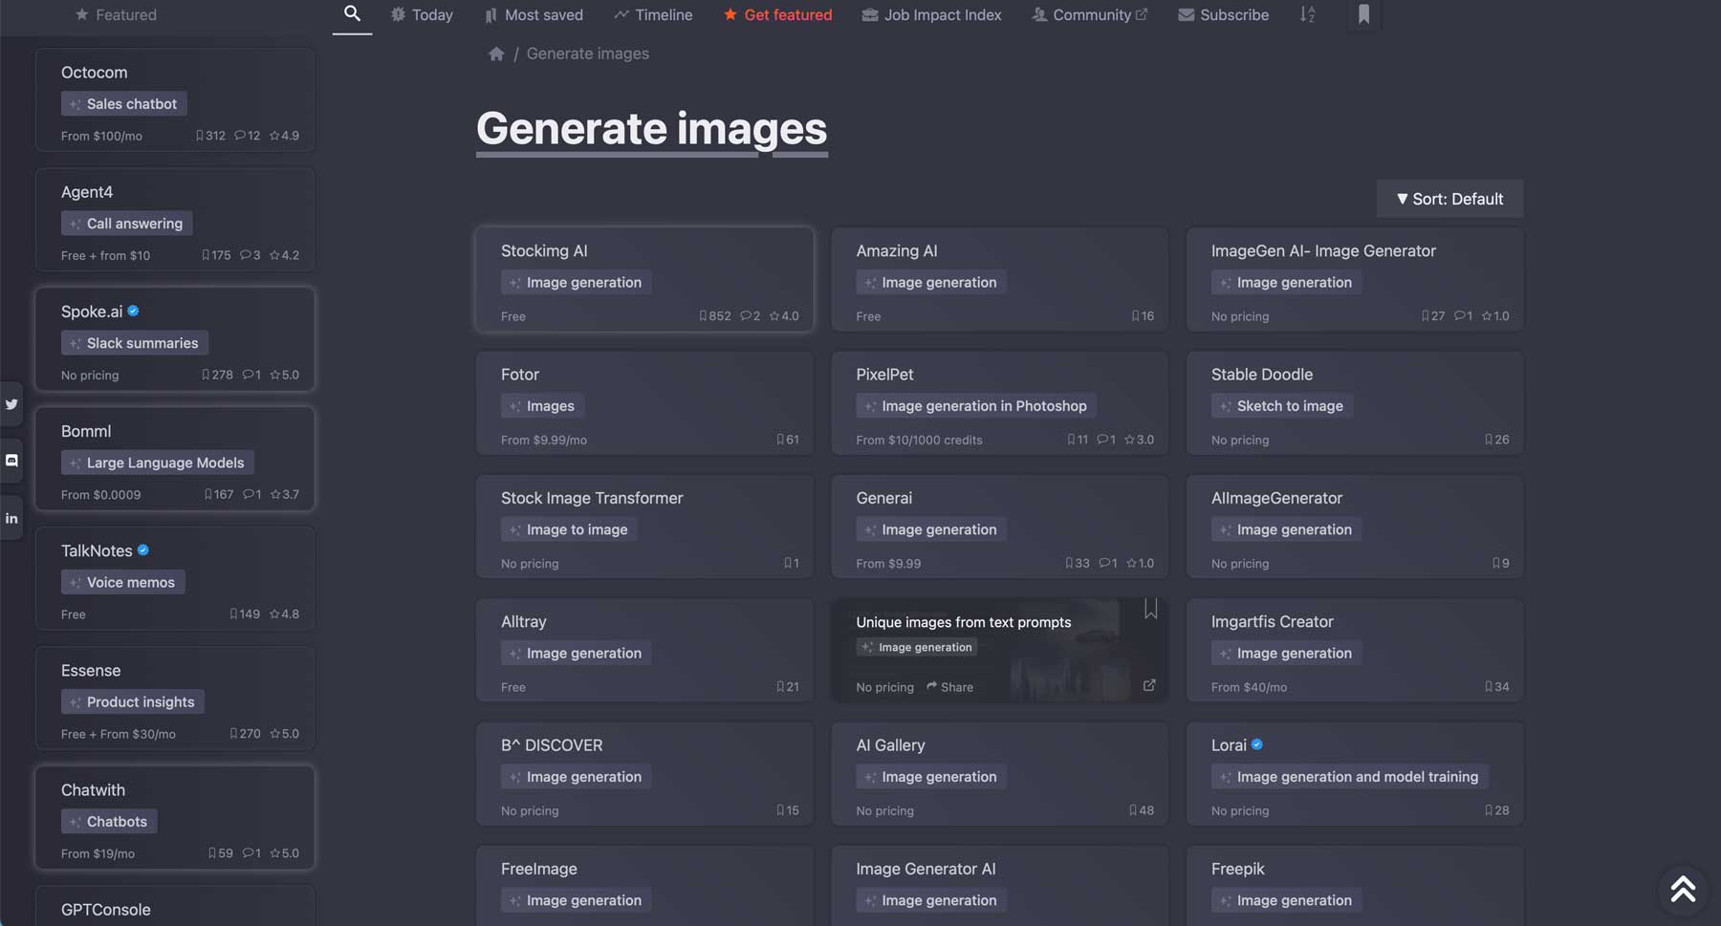Screen dimensions: 1721x926
Task: Toggle bookmark on Unique images card
Action: 1150,610
